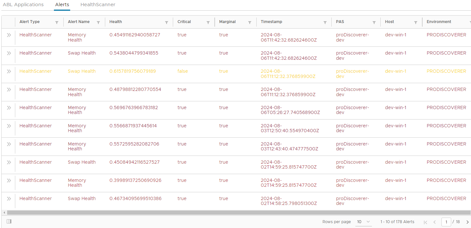The height and width of the screenshot is (228, 471).
Task: Expand the highlighted Swap Health alert row
Action: click(8, 71)
